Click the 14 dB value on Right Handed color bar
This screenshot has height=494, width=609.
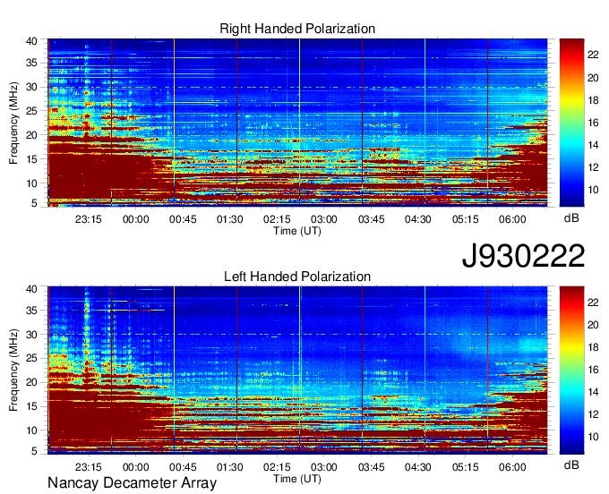(x=593, y=145)
